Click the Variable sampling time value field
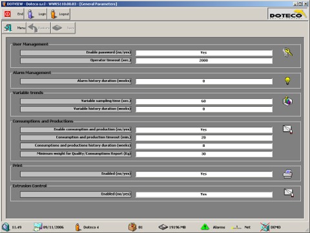Screen dimensions: 310x233 click(x=204, y=101)
